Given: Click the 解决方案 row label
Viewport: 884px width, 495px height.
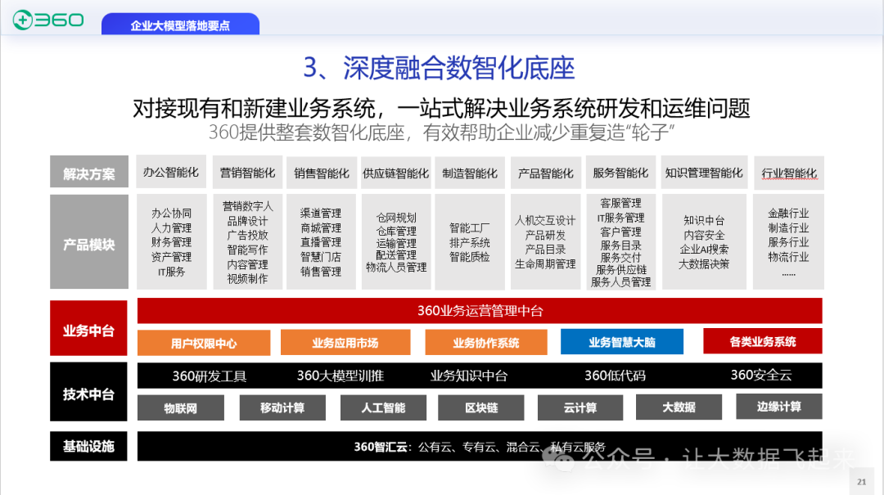Looking at the screenshot, I should [x=89, y=172].
